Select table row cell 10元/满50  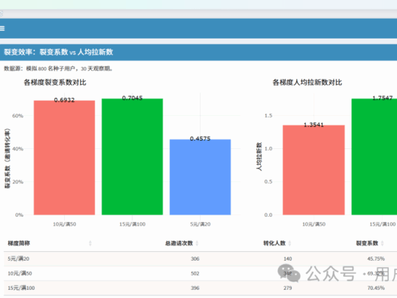[20, 273]
